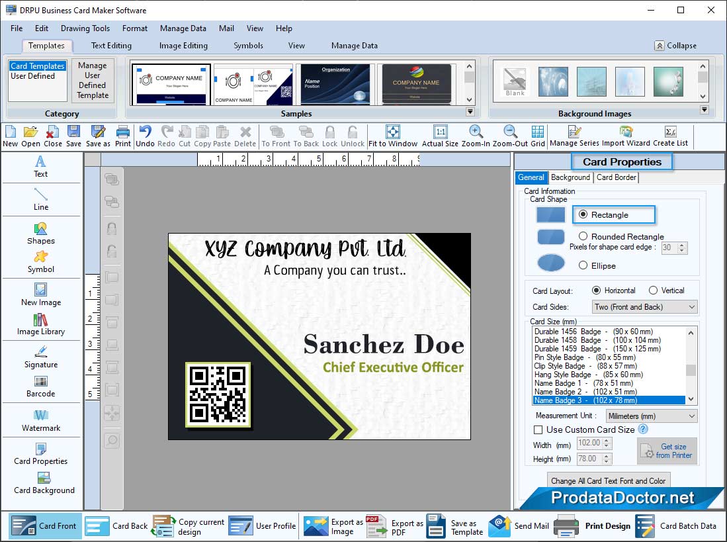Image resolution: width=727 pixels, height=542 pixels.
Task: Adjust Height value with stepper
Action: coord(607,459)
